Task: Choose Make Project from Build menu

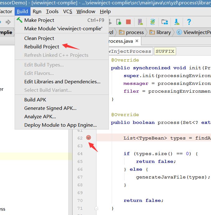Action: pos(62,20)
